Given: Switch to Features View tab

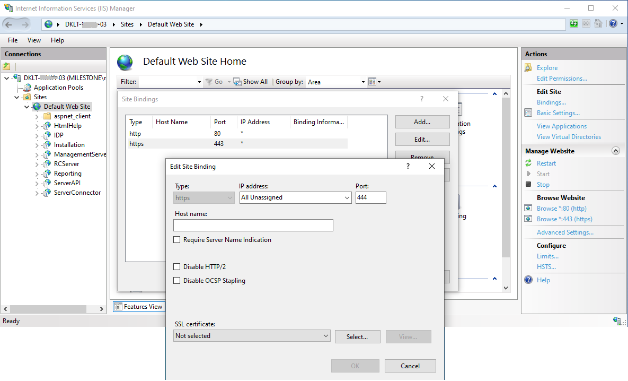Looking at the screenshot, I should [x=138, y=307].
